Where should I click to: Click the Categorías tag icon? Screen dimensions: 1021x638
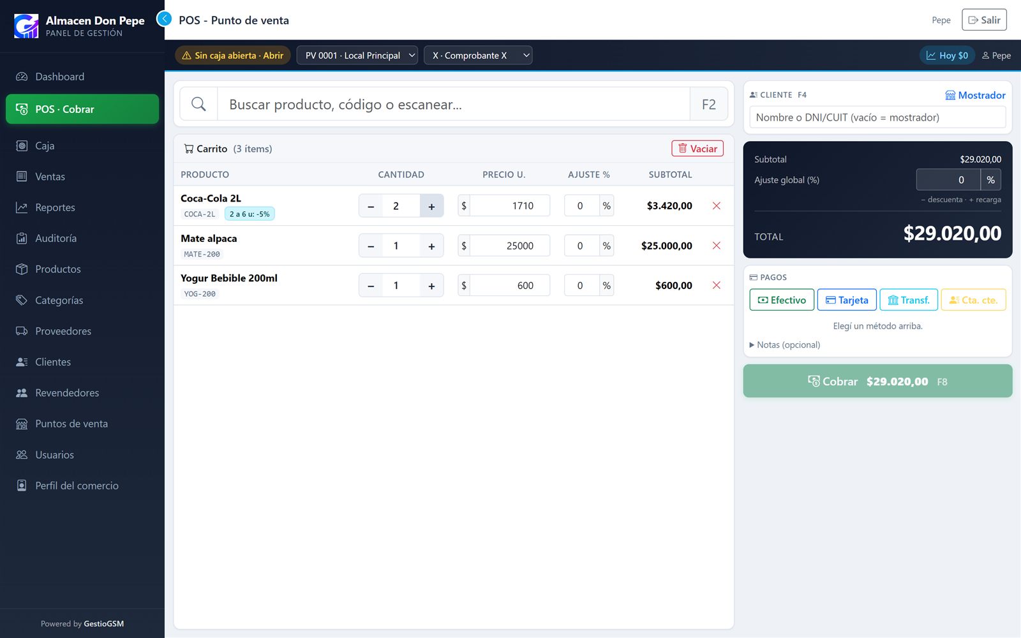[x=22, y=300]
